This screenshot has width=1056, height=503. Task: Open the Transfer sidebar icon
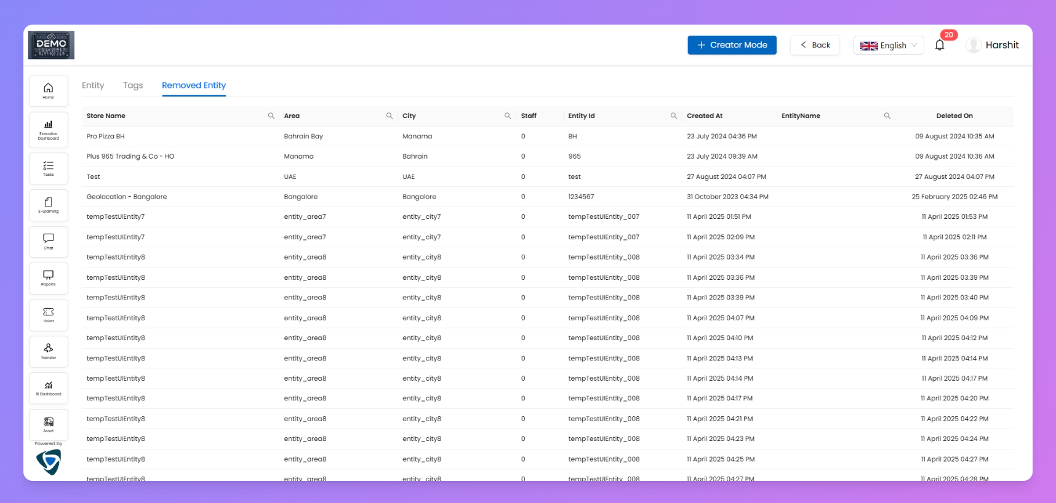point(48,351)
